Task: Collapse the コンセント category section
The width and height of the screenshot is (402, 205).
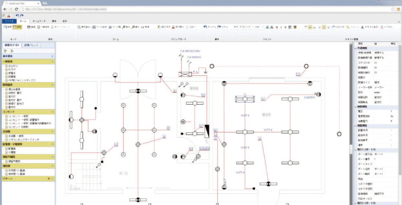Action: tap(52, 111)
